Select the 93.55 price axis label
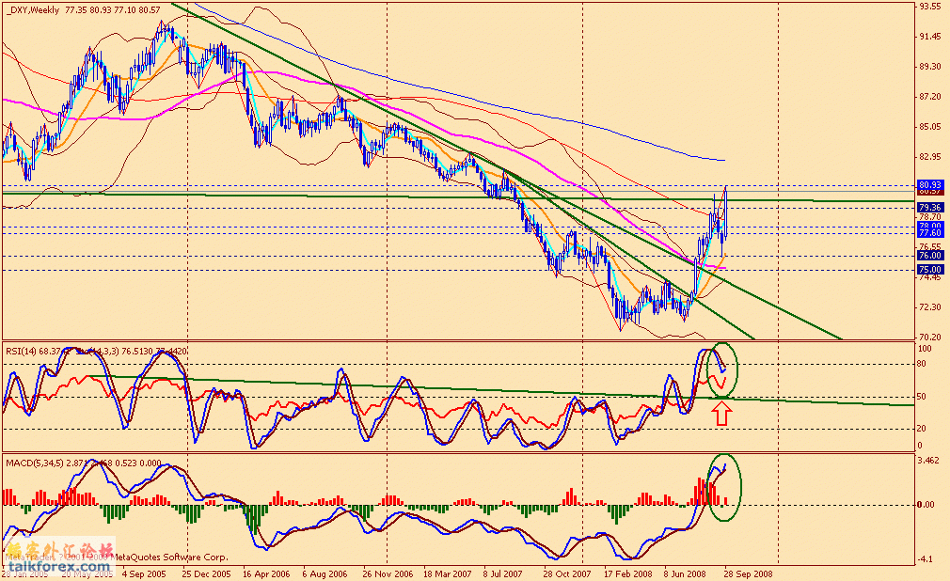 (930, 6)
